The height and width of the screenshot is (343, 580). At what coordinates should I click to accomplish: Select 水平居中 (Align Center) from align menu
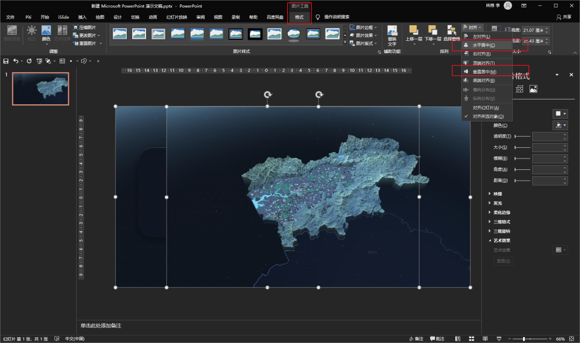483,45
